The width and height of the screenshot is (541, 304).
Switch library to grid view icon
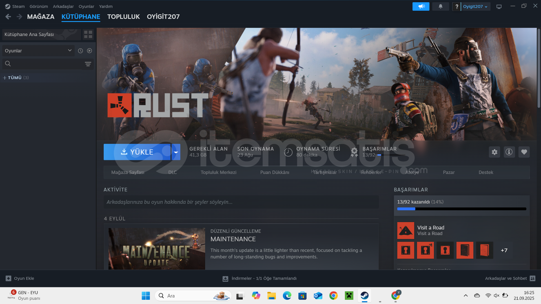[x=88, y=34]
